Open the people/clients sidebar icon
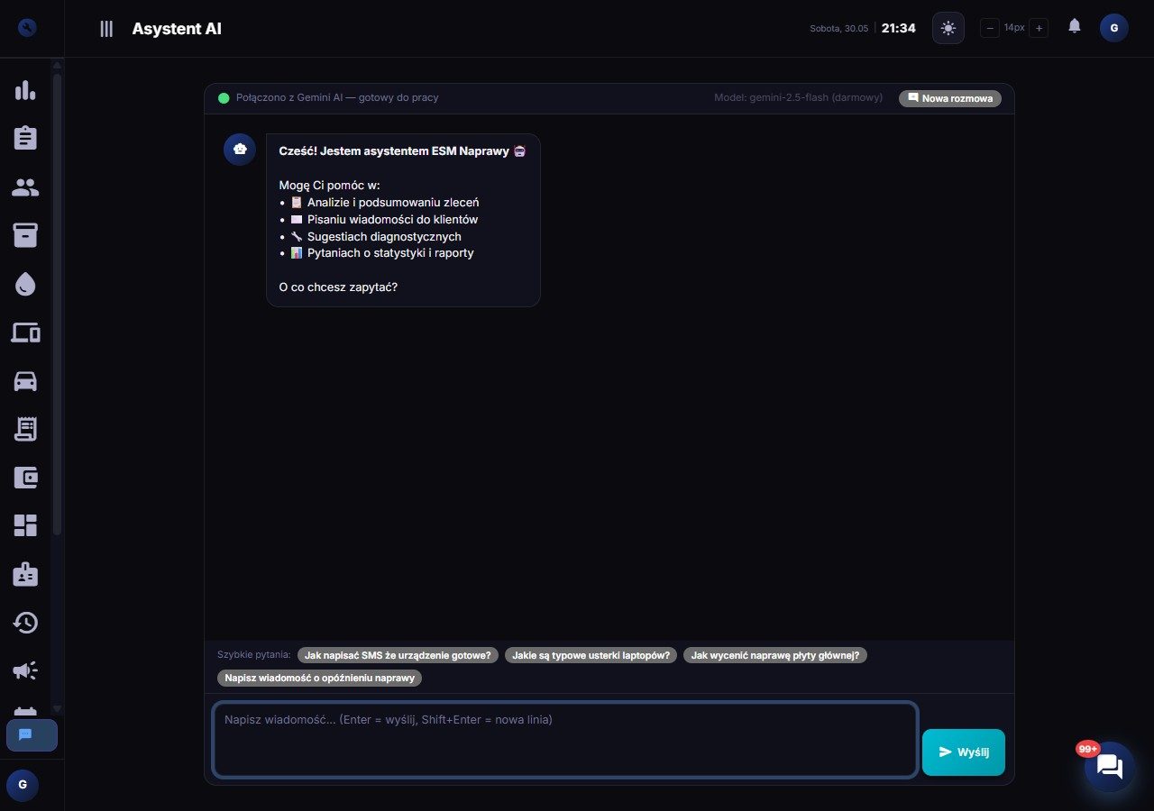The height and width of the screenshot is (811, 1154). click(x=25, y=187)
